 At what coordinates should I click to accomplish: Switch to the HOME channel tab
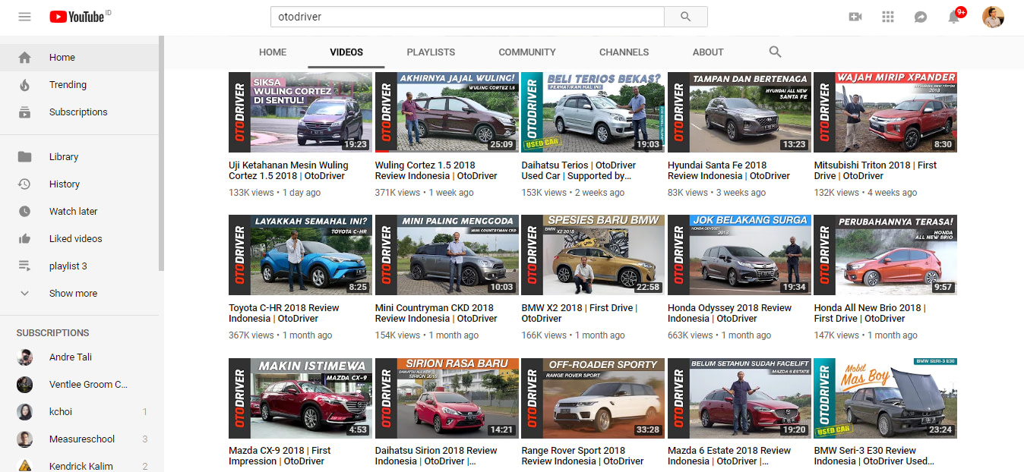(273, 52)
